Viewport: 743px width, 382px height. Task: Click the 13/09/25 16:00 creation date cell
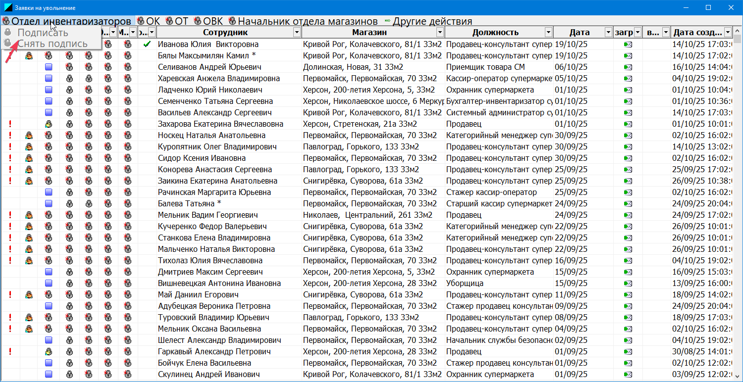pos(702,283)
